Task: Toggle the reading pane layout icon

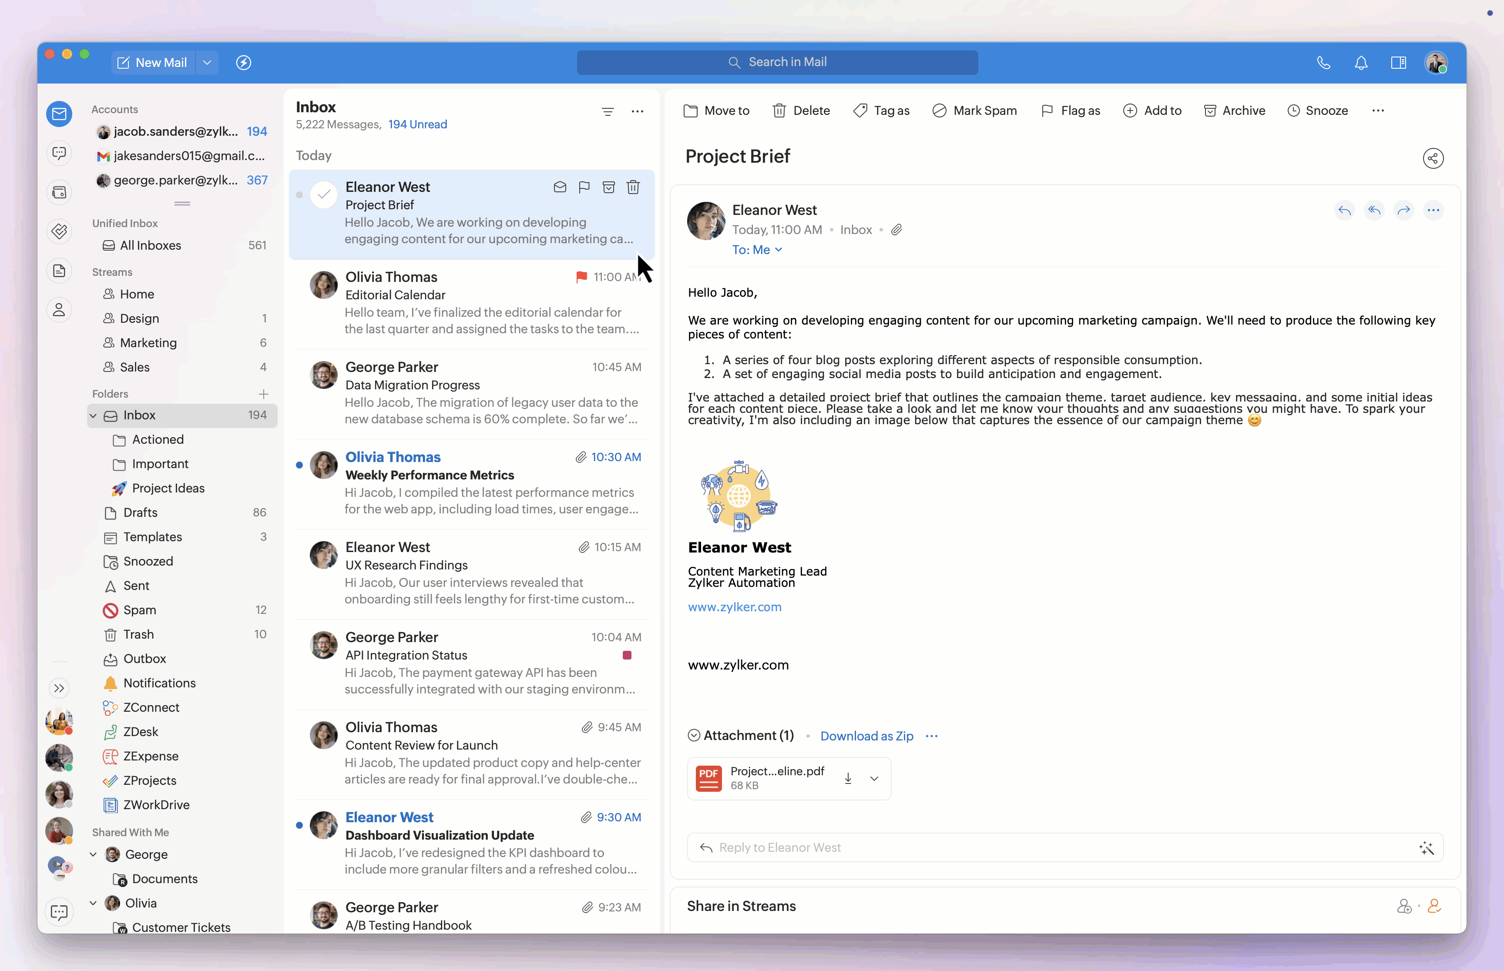Action: point(1398,62)
